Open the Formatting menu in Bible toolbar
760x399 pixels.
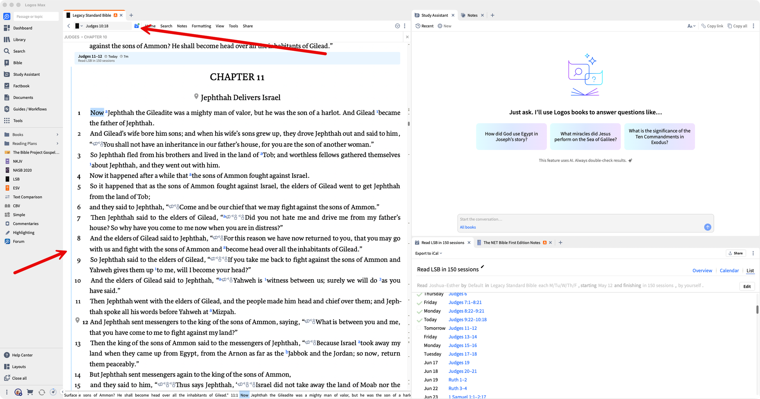point(201,26)
